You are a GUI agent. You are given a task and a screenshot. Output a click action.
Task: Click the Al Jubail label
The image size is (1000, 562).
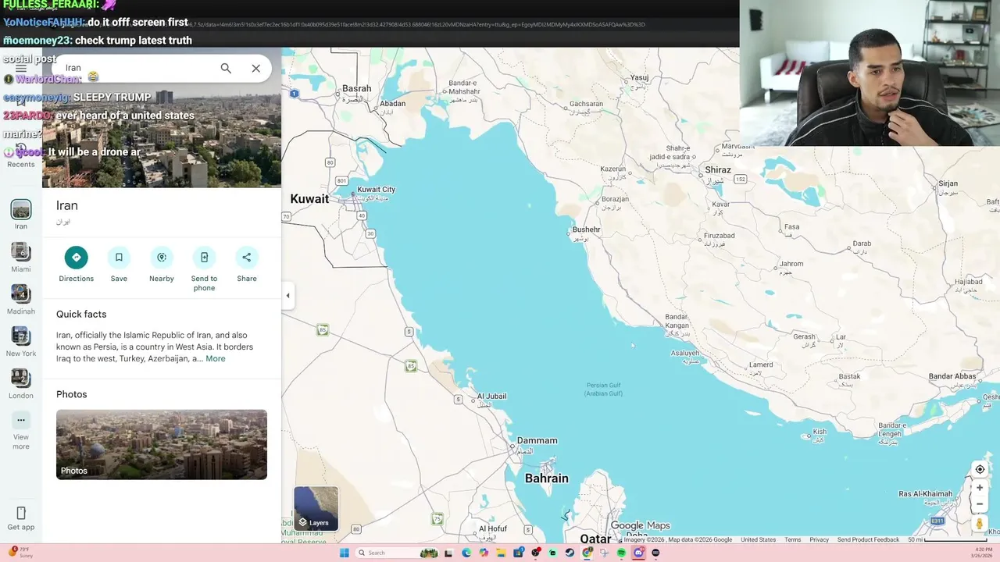[492, 397]
